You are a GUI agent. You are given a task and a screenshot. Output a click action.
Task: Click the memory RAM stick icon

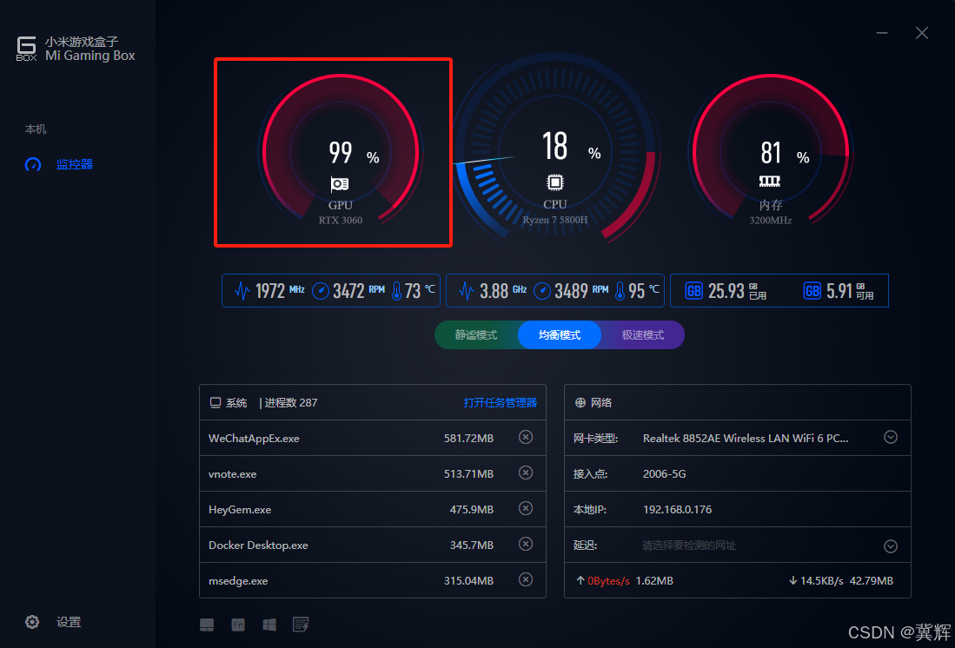(770, 181)
